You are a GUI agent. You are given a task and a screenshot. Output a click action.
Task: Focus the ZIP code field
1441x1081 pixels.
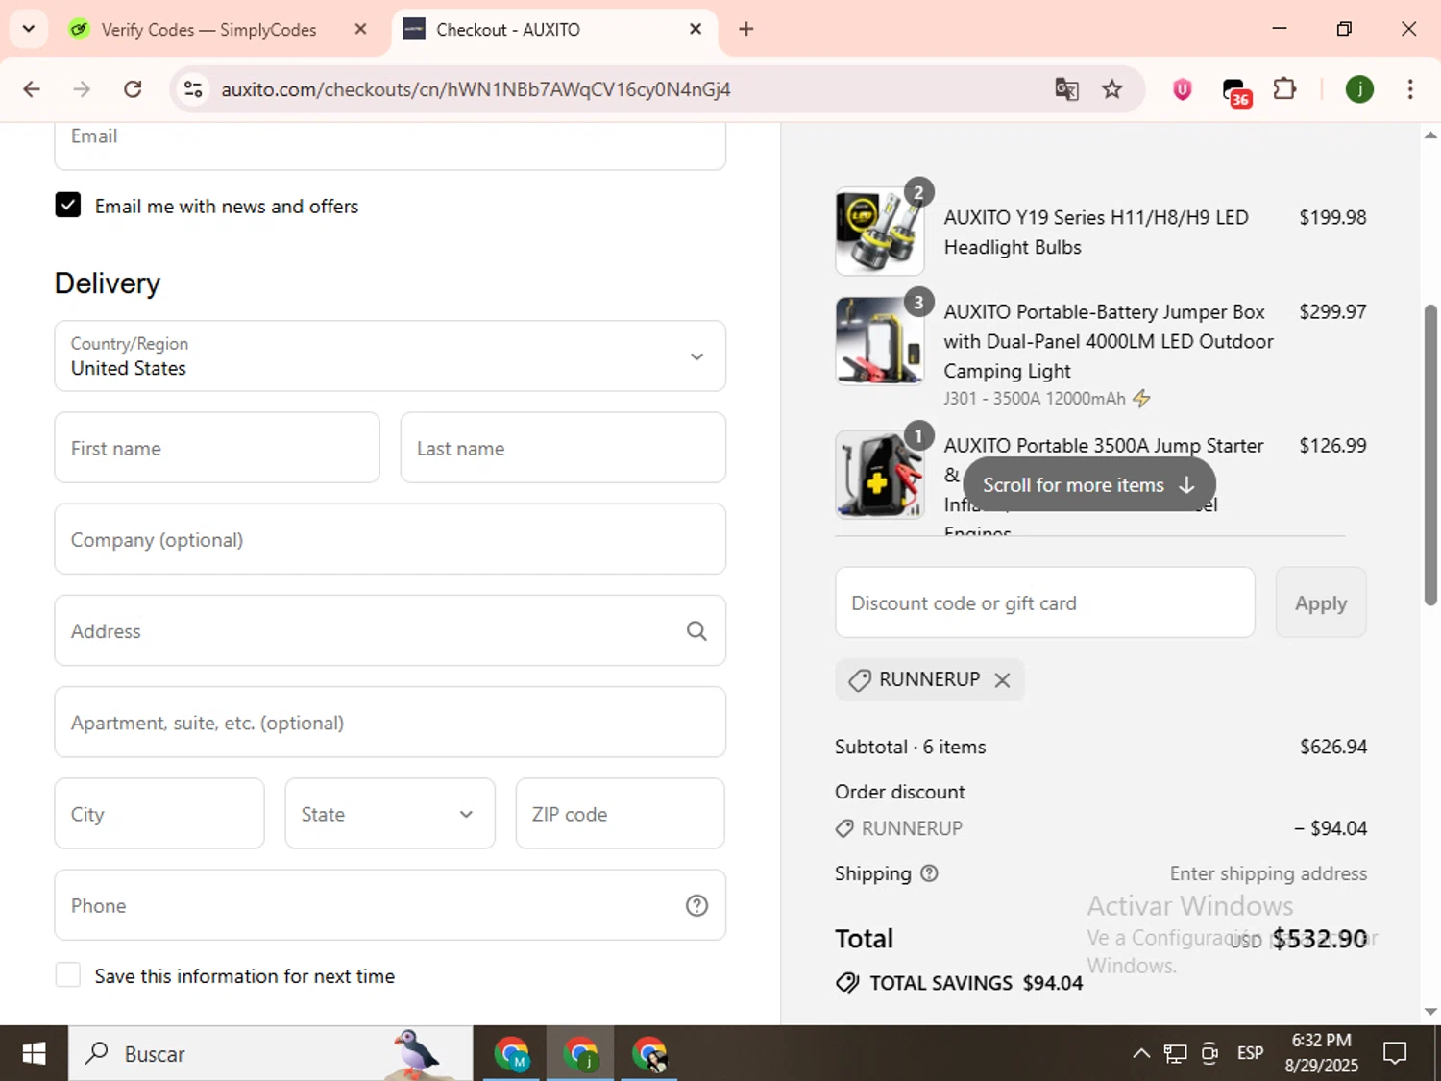coord(621,814)
